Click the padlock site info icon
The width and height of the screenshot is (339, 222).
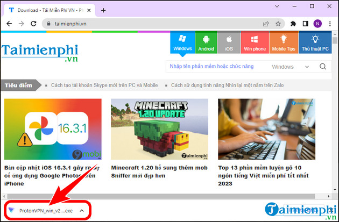tap(48, 24)
